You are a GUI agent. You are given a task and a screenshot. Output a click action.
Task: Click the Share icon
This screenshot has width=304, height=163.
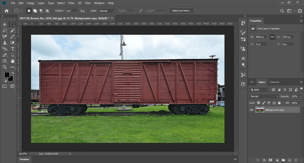pos(300,11)
